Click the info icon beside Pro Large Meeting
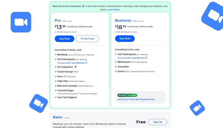223x128 pixels. pos(86,63)
